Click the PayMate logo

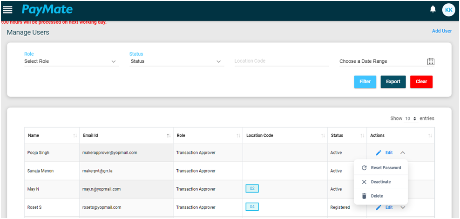[47, 10]
